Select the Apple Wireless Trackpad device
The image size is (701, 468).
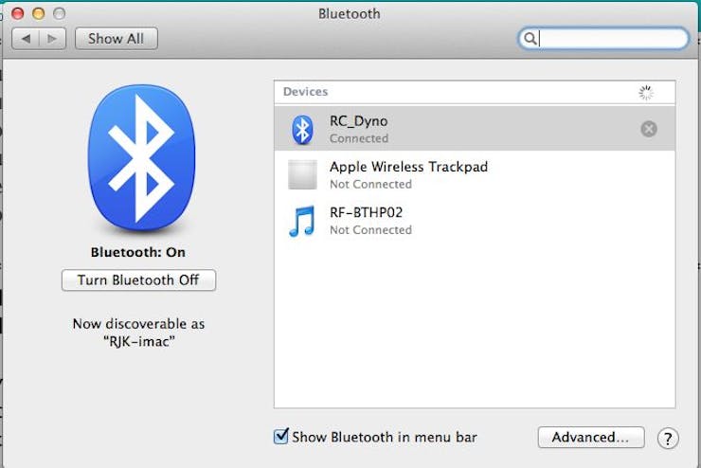point(475,174)
